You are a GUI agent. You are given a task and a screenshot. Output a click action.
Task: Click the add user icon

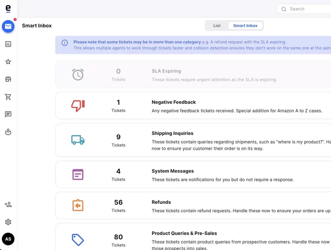point(8,204)
